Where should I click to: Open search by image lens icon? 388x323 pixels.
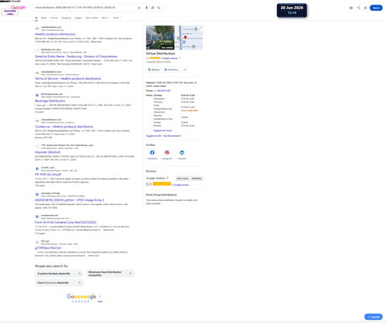(x=153, y=8)
